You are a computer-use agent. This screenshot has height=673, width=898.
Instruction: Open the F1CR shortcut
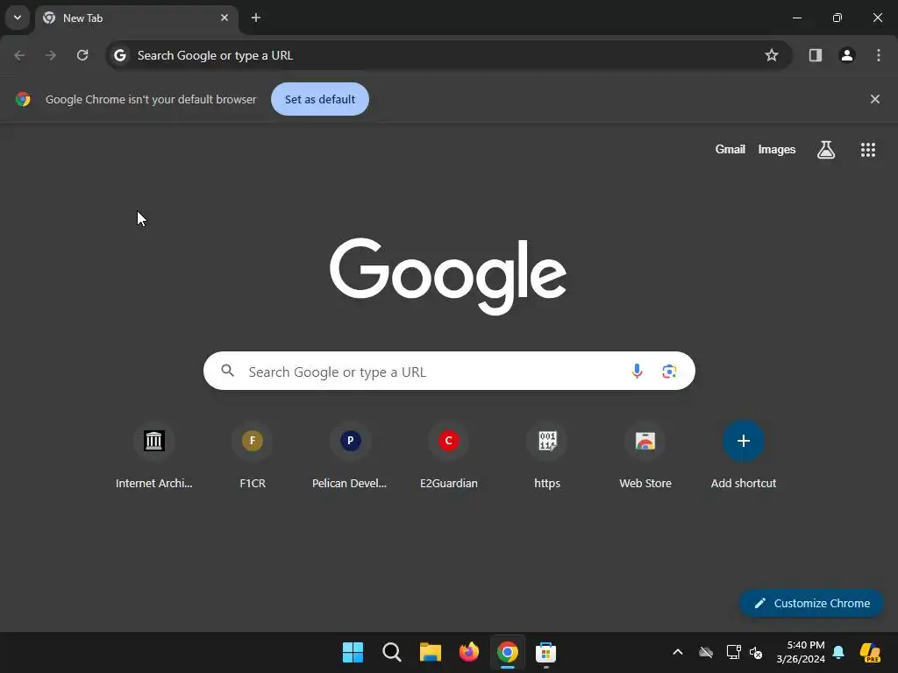pyautogui.click(x=253, y=456)
